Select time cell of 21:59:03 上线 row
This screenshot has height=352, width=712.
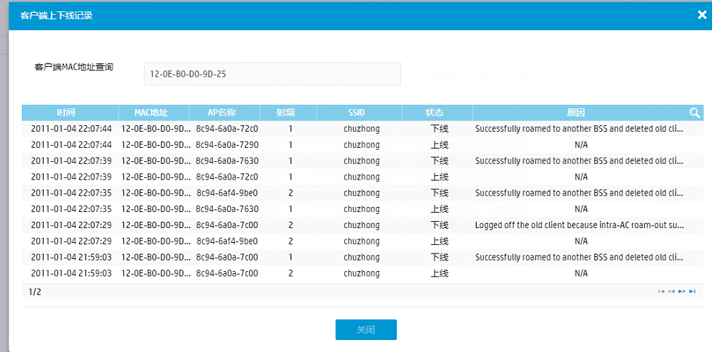(x=71, y=273)
